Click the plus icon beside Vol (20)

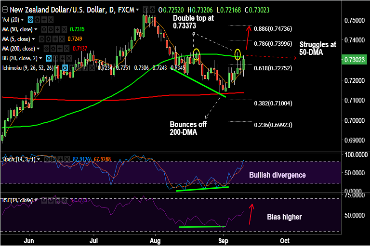[44, 20]
